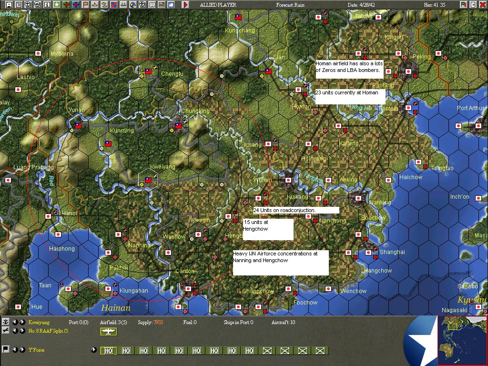This screenshot has width=488, height=366.
Task: Click the red end-turn arrow
Action: click(185, 5)
